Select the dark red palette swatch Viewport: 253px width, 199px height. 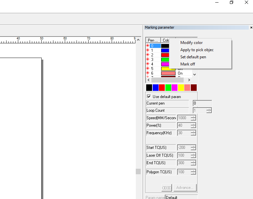[x=194, y=88]
